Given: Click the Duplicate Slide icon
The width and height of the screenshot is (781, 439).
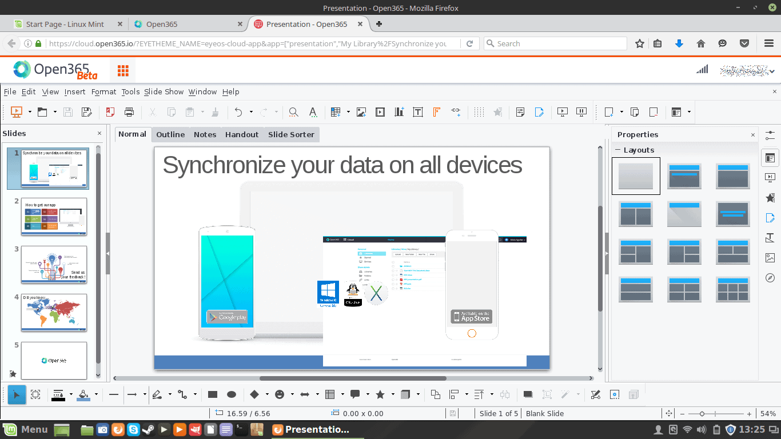Looking at the screenshot, I should coord(635,112).
